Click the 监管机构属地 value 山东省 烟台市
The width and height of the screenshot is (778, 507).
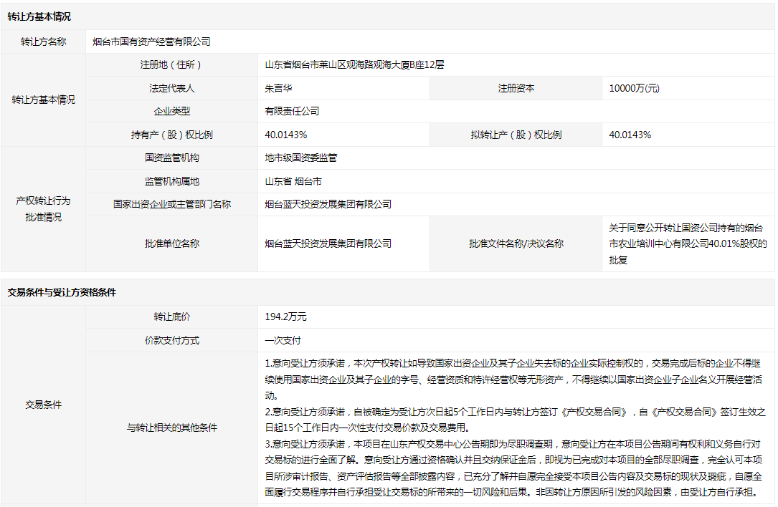click(x=293, y=181)
